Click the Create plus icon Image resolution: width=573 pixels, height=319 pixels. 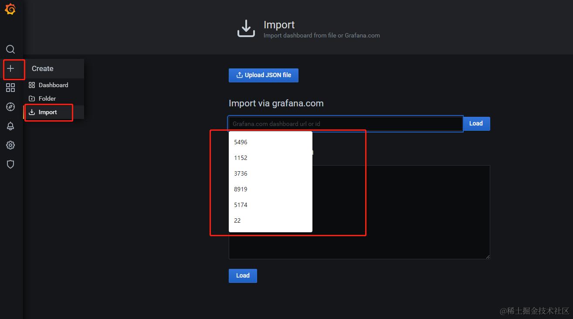(10, 68)
